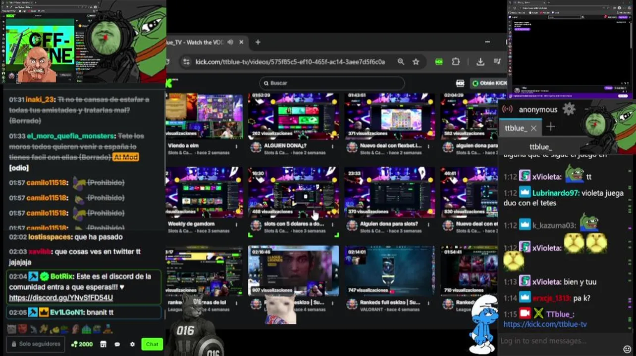The height and width of the screenshot is (356, 636).
Task: Bookmark this page with the star icon
Action: 416,62
